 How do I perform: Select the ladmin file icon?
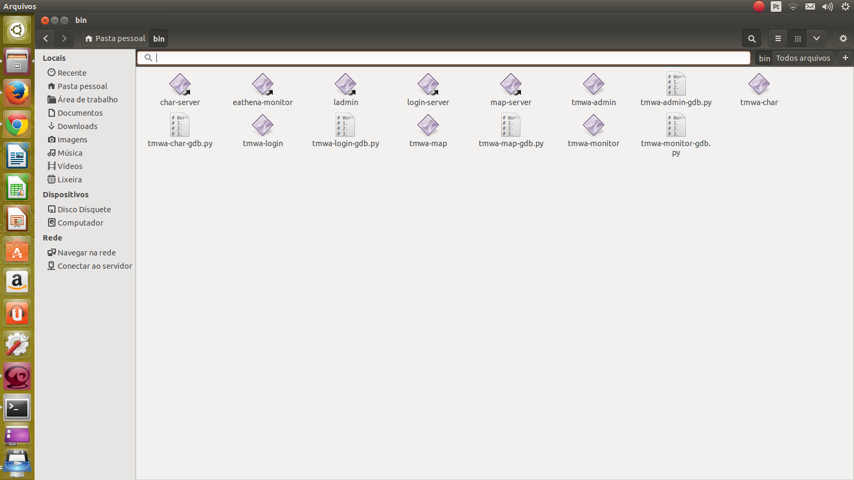[x=345, y=84]
